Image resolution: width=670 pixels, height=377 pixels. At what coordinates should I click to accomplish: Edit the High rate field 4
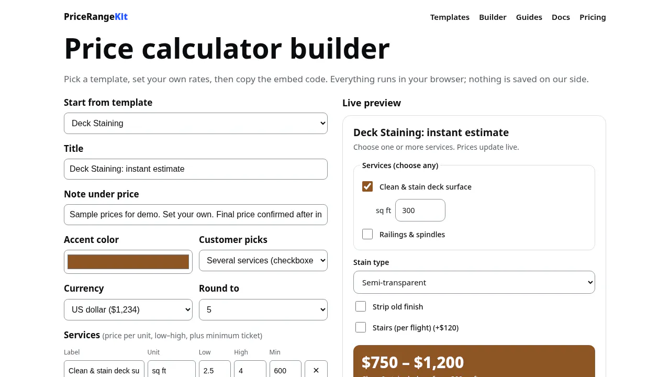click(250, 370)
